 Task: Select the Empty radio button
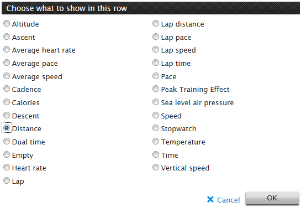7,154
